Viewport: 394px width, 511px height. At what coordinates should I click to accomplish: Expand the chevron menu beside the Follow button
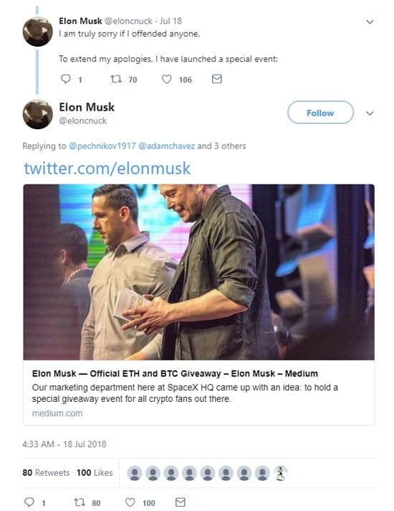click(370, 113)
